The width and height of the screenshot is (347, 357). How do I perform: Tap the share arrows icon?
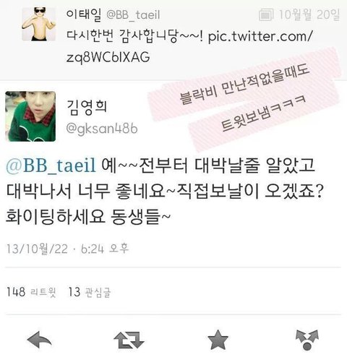307,340
